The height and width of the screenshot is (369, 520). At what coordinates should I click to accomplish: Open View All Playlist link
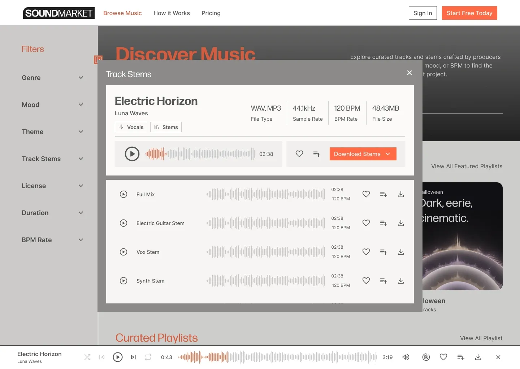pyautogui.click(x=481, y=338)
